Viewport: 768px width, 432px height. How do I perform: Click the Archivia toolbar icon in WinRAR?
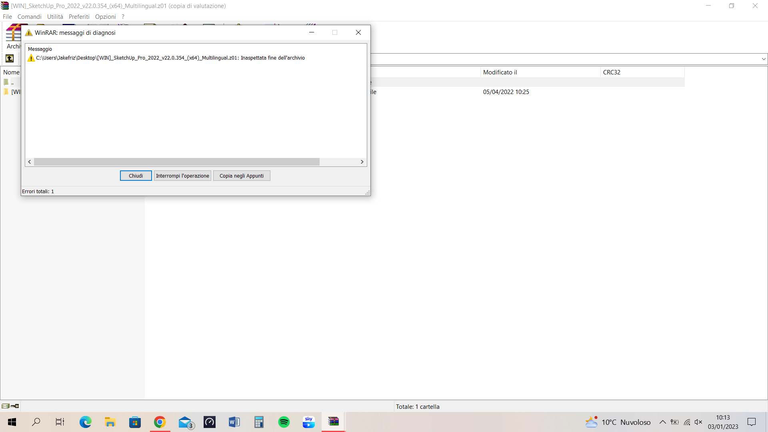[13, 37]
